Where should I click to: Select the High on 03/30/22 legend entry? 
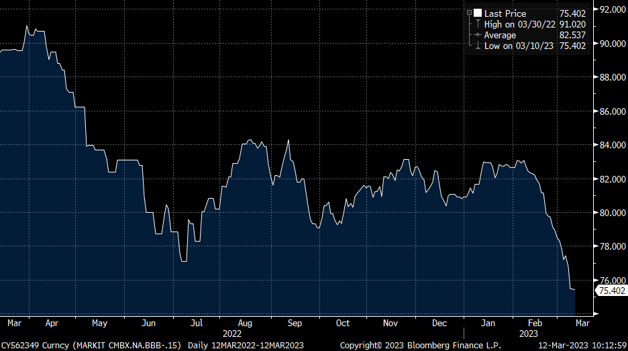tap(520, 24)
